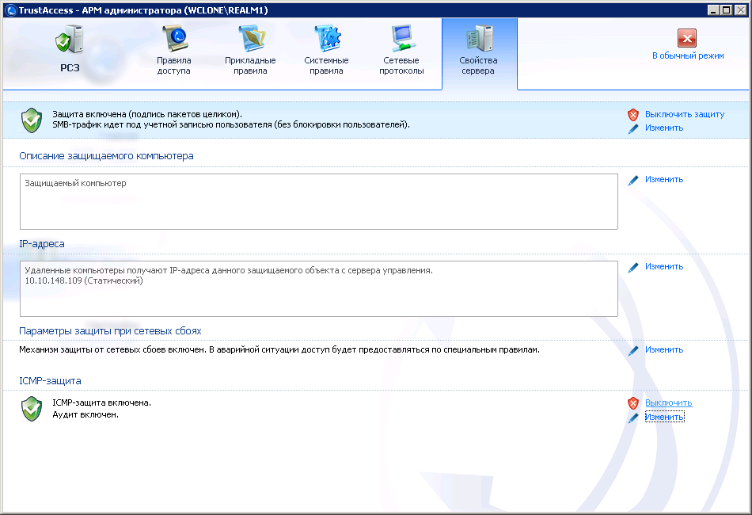Click the SMB-трафик status line

(x=231, y=125)
